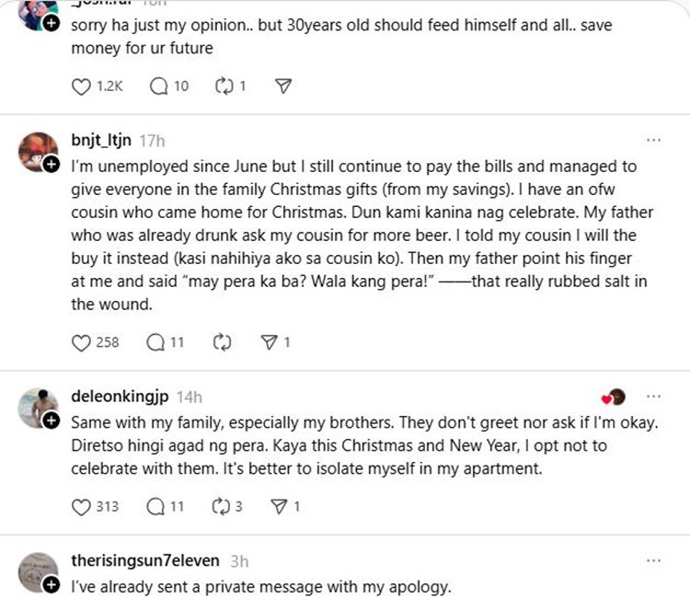The image size is (690, 599).
Task: Open bnjt_ltjn's profile via username
Action: (x=101, y=141)
